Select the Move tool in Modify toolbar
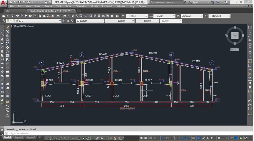 point(7,47)
